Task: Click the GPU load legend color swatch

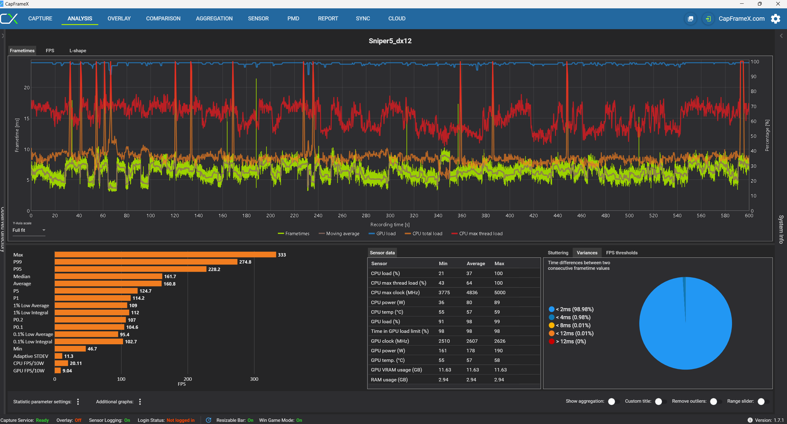Action: (372, 234)
